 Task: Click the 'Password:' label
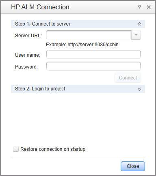[x=26, y=67]
